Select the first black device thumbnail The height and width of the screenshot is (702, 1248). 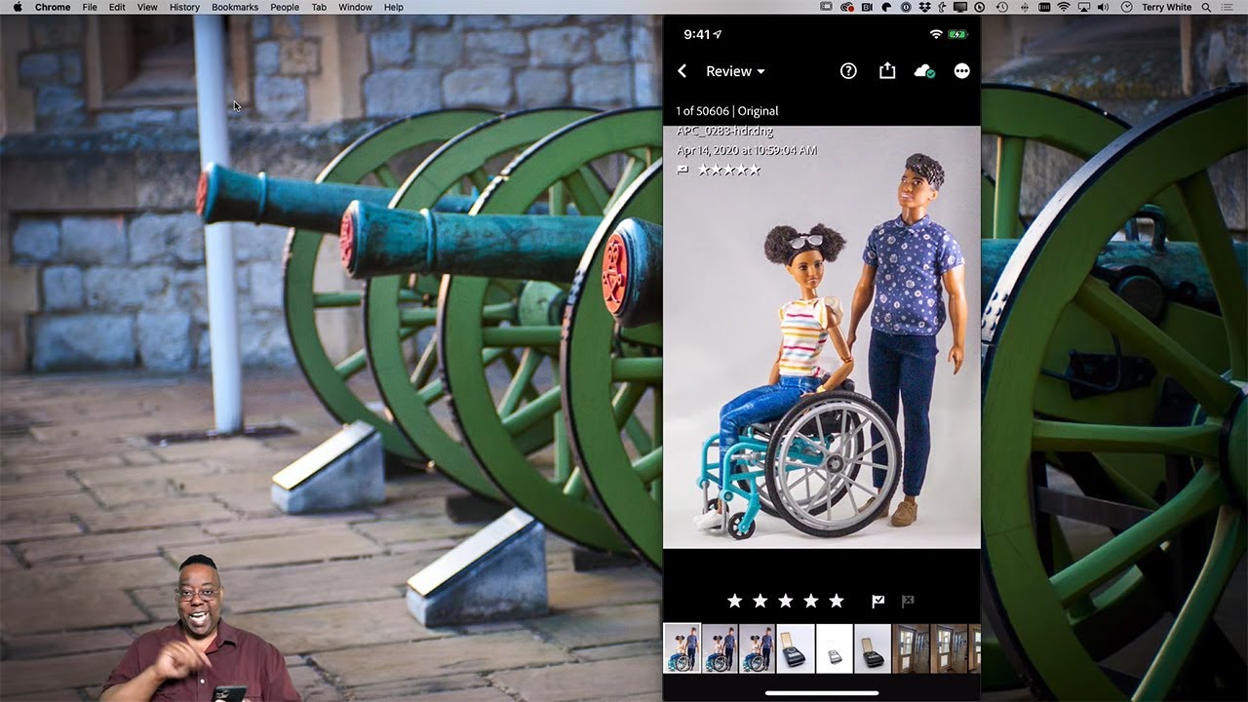(x=796, y=648)
